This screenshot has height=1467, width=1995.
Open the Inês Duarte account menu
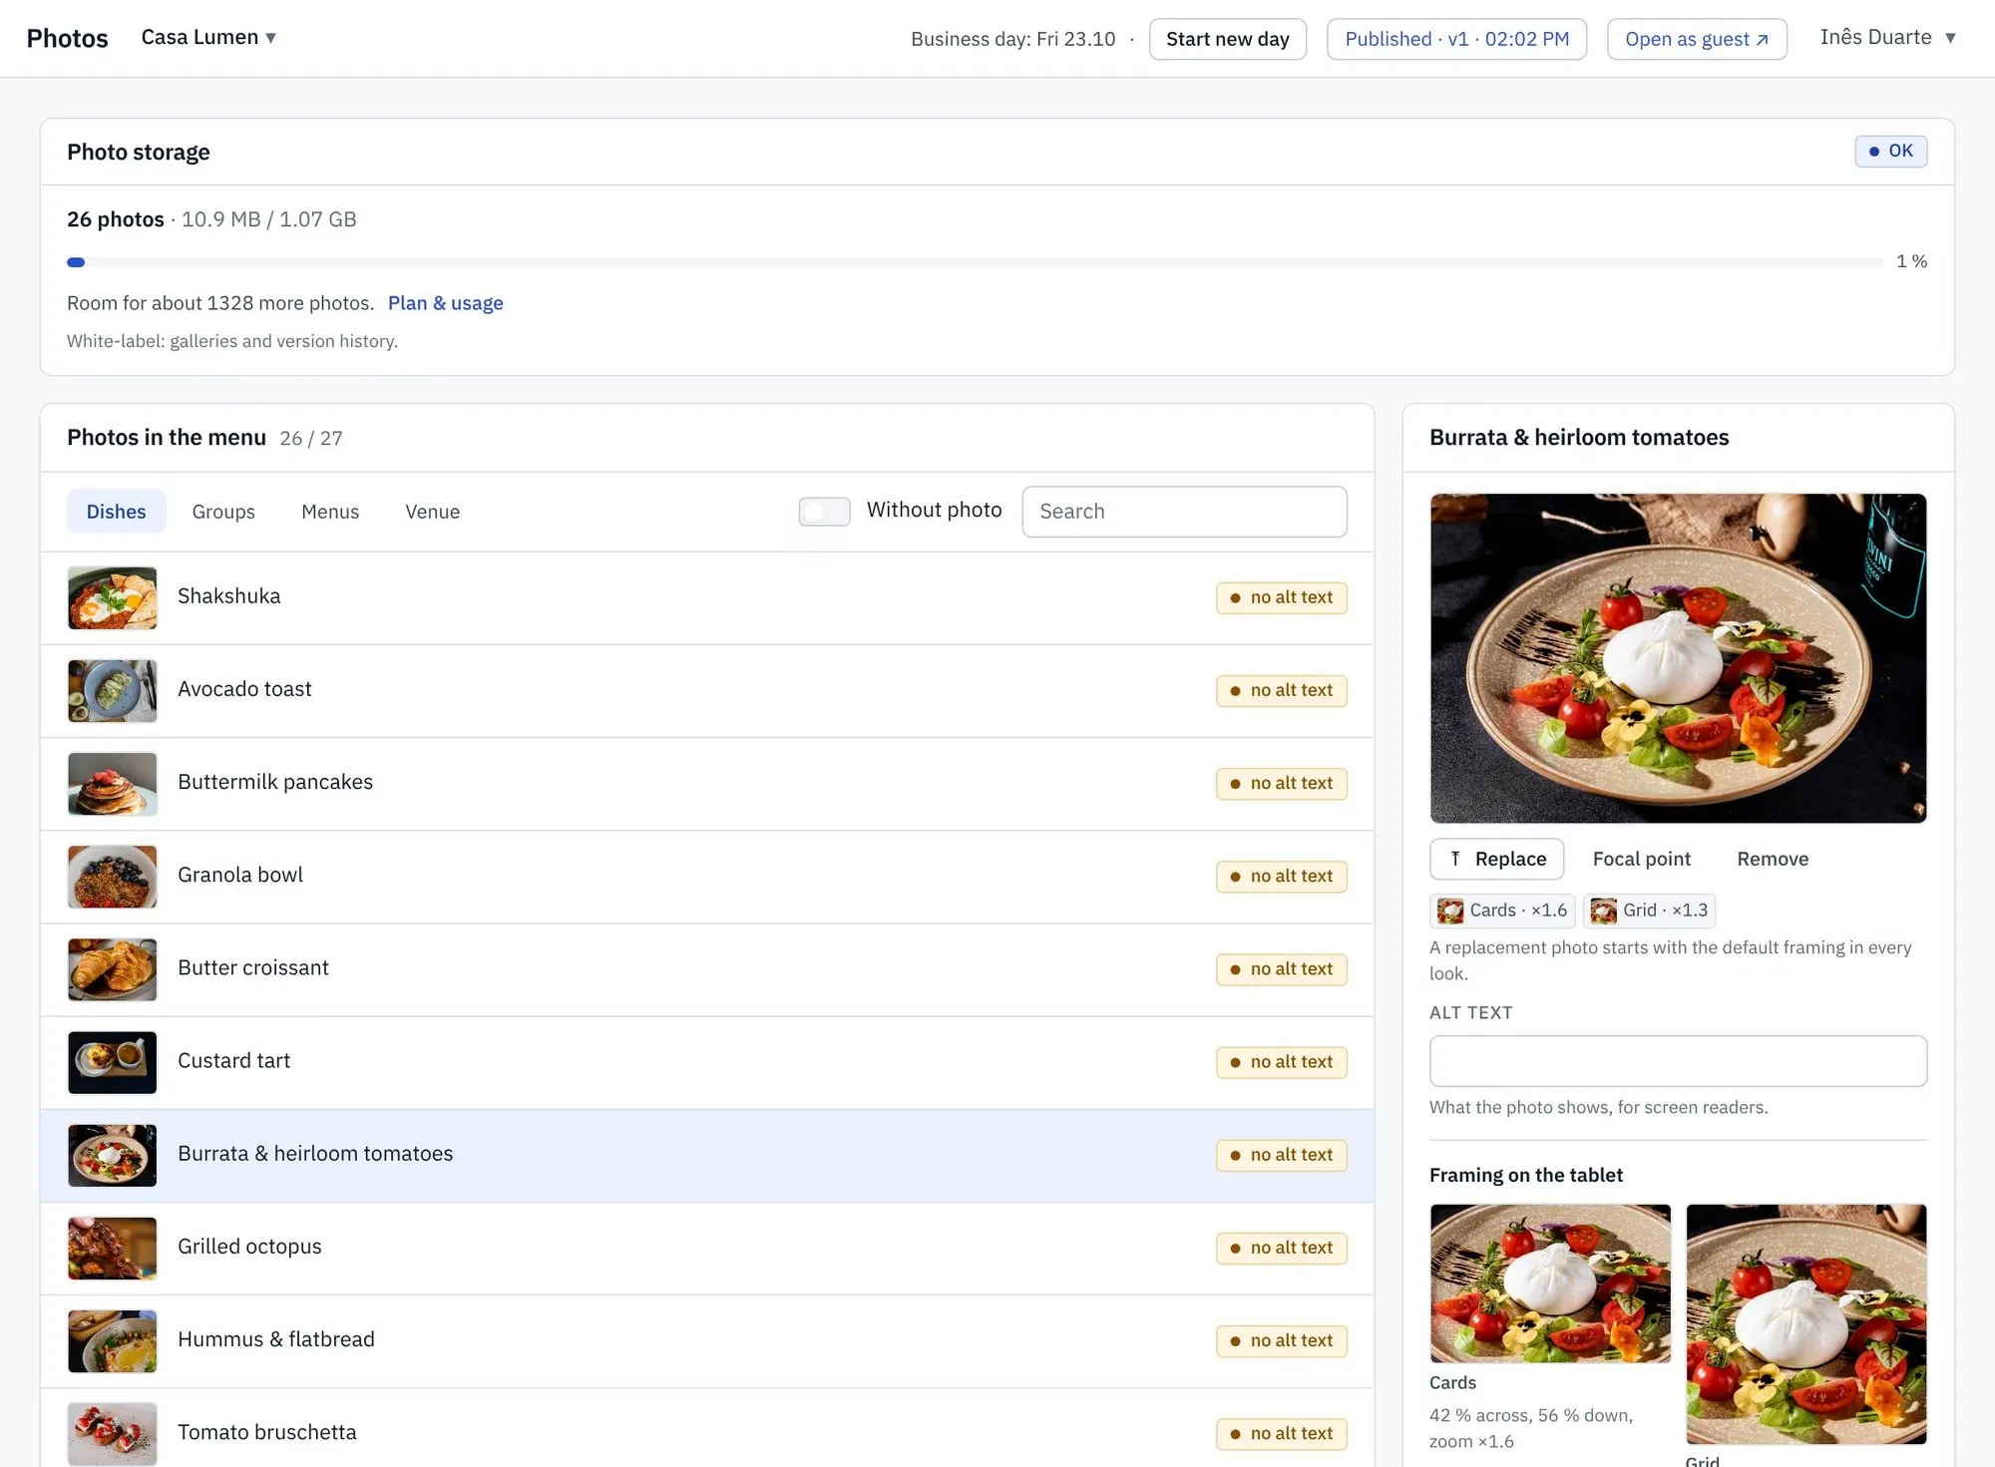tap(1887, 38)
